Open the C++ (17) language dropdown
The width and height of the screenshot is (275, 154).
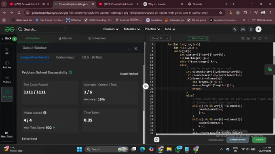point(160,38)
